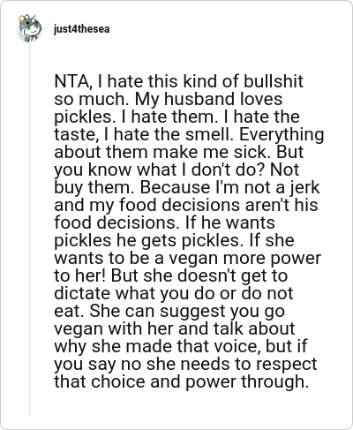Visit the just4thesea profile link
The image size is (353, 430).
(x=82, y=29)
